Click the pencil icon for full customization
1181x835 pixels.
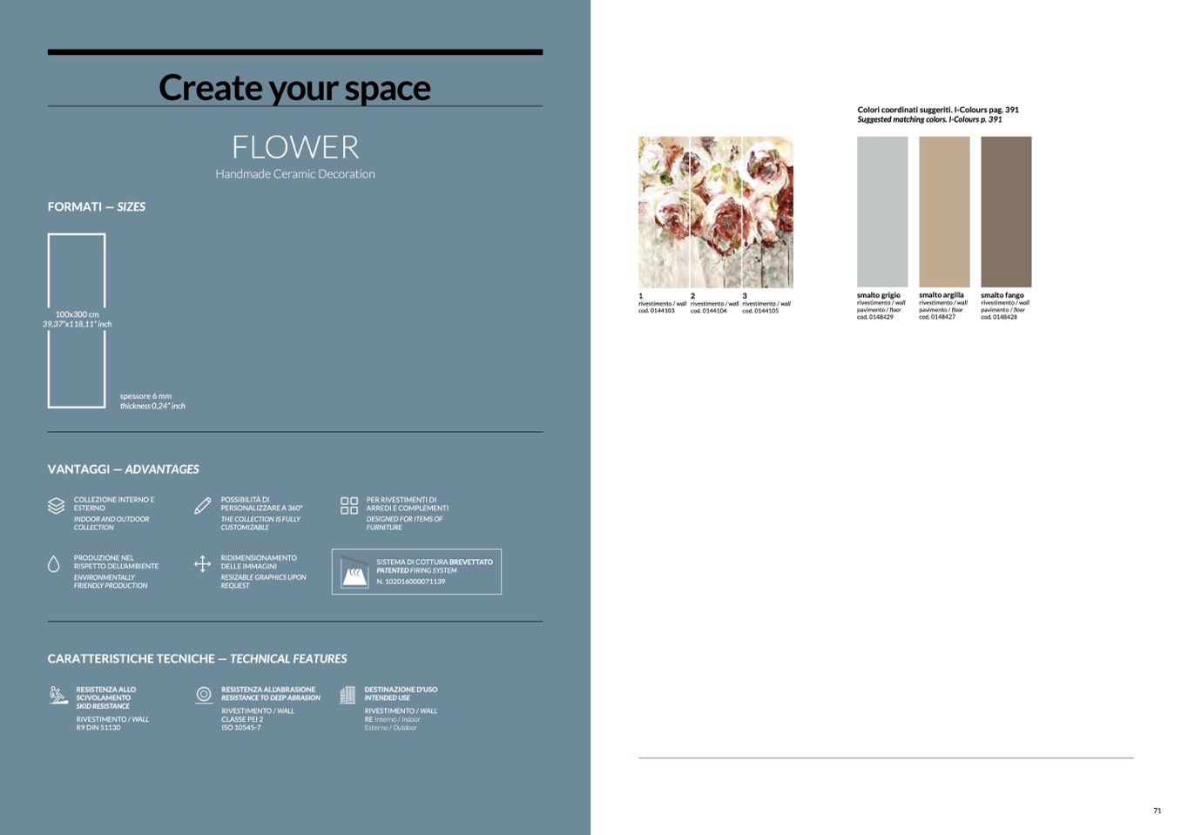tap(202, 506)
